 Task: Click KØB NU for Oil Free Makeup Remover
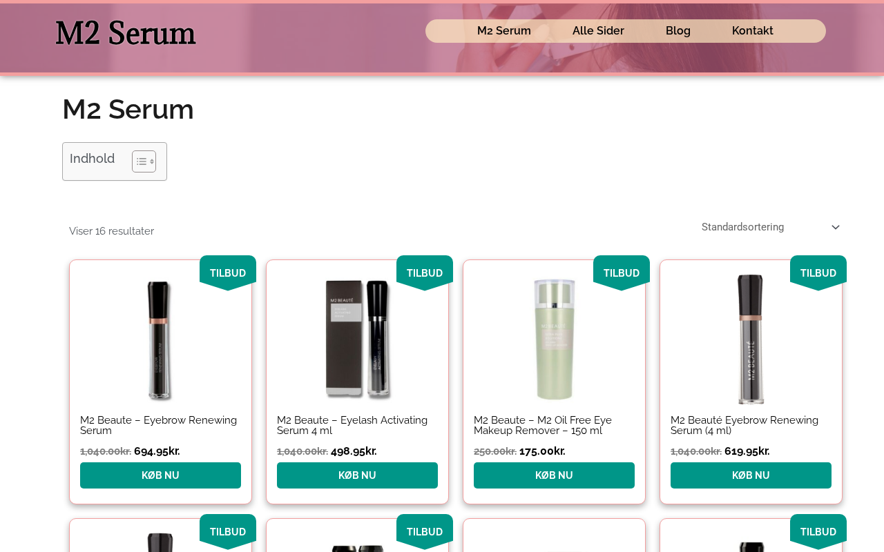[x=554, y=475]
